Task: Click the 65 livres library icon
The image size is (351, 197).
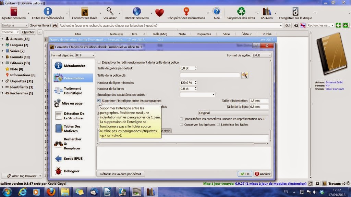Action: pos(267,12)
